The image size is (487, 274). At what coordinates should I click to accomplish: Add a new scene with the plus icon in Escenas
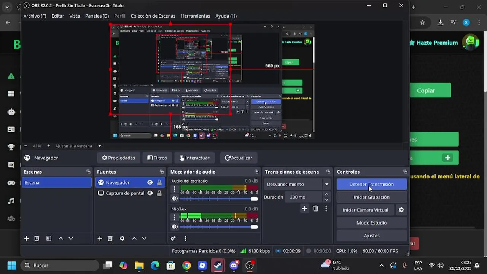(x=26, y=238)
